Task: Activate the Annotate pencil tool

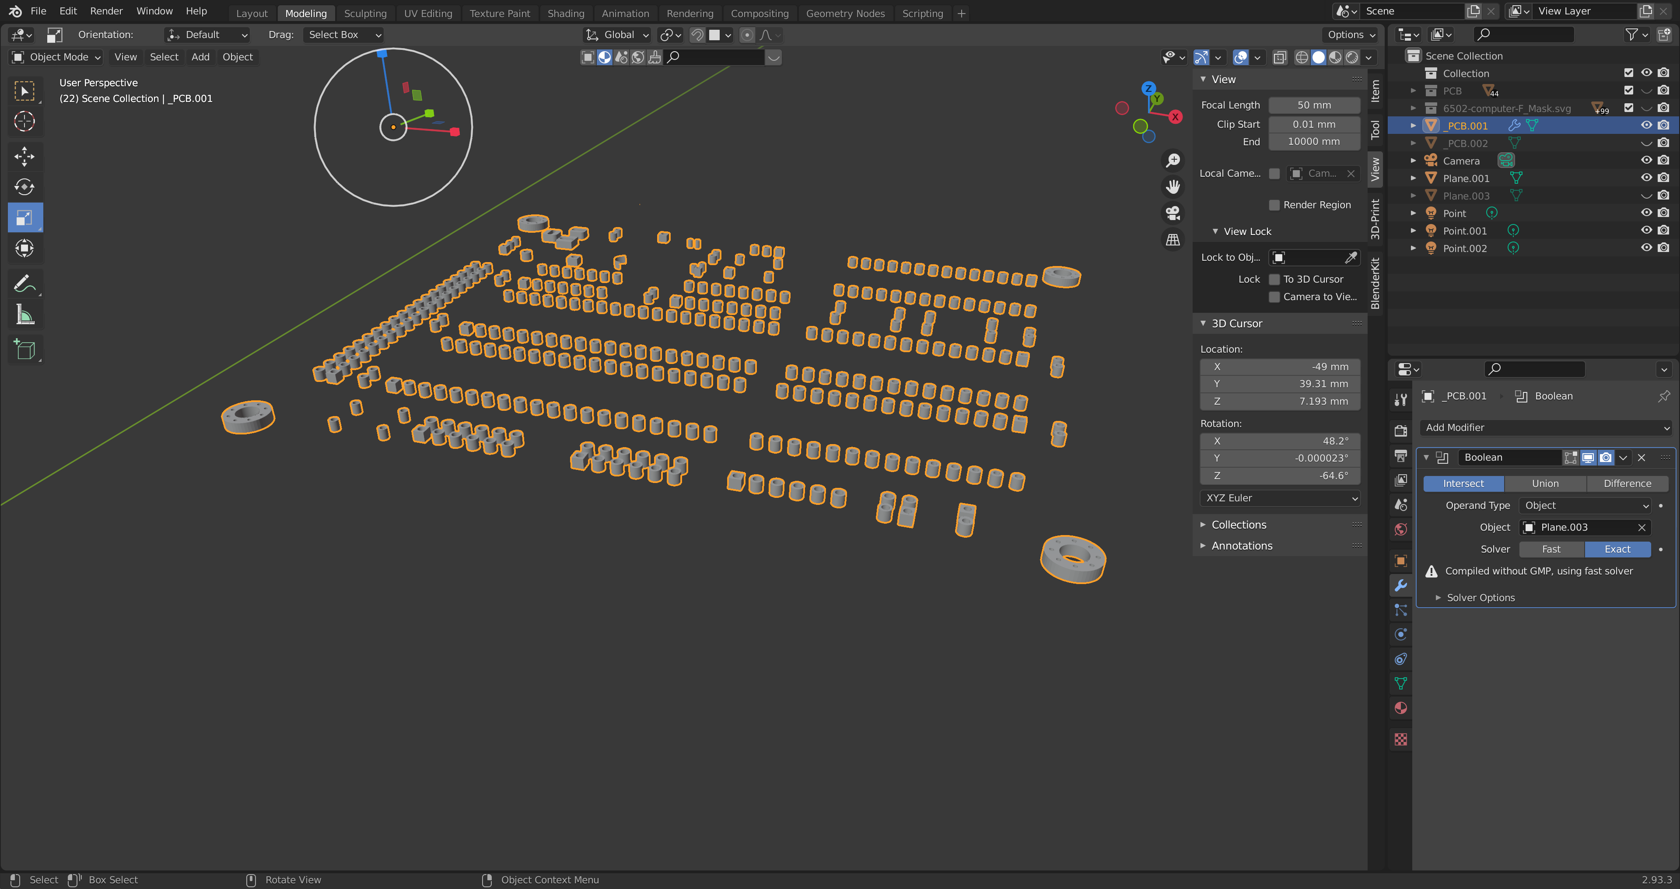Action: point(24,283)
